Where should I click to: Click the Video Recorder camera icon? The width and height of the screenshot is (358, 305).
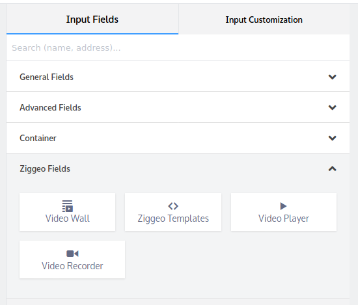[x=72, y=254]
